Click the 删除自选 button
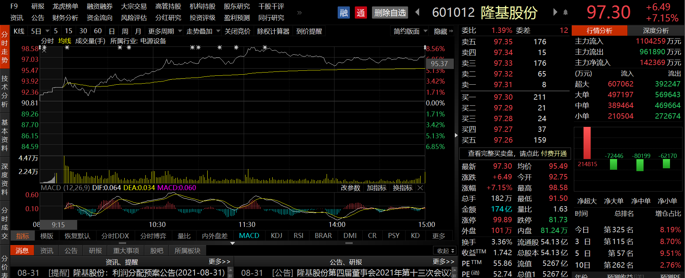 coord(390,13)
